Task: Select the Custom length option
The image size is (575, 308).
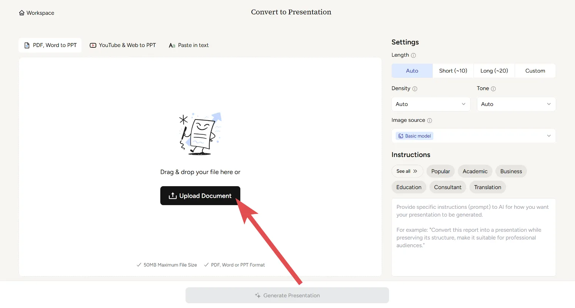Action: 535,71
